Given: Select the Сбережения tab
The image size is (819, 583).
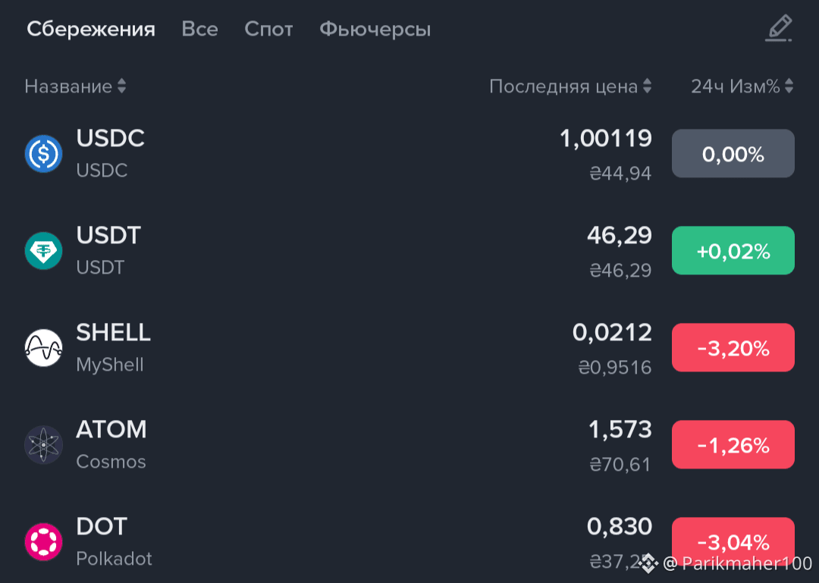Looking at the screenshot, I should (91, 29).
